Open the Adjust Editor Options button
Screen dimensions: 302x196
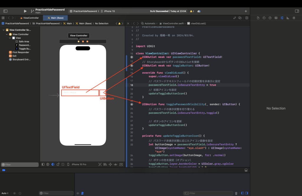tap(240, 18)
